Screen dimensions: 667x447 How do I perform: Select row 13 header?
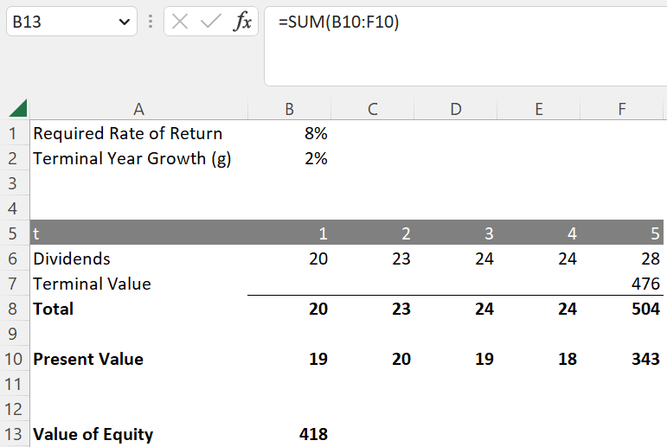tap(13, 434)
